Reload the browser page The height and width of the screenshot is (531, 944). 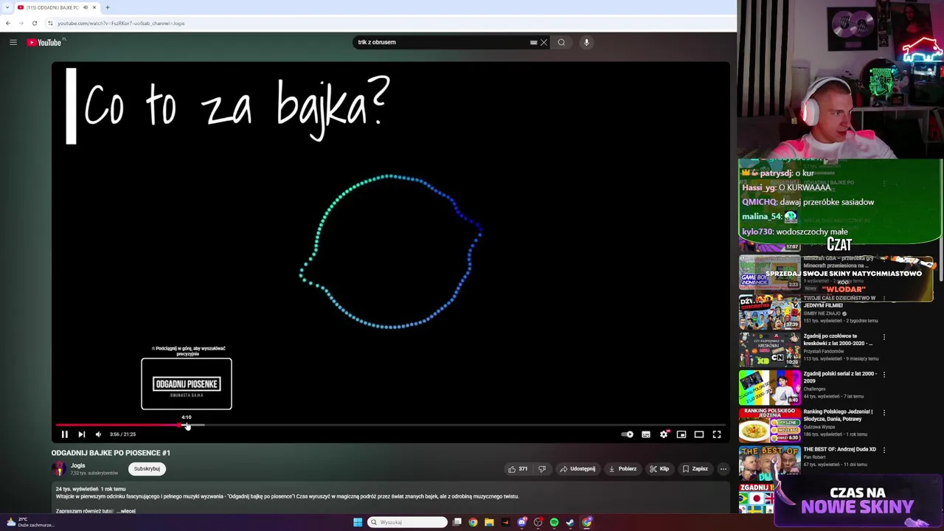[x=34, y=23]
